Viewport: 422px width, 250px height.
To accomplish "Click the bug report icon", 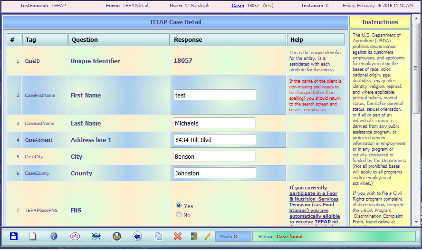I will pyautogui.click(x=96, y=236).
